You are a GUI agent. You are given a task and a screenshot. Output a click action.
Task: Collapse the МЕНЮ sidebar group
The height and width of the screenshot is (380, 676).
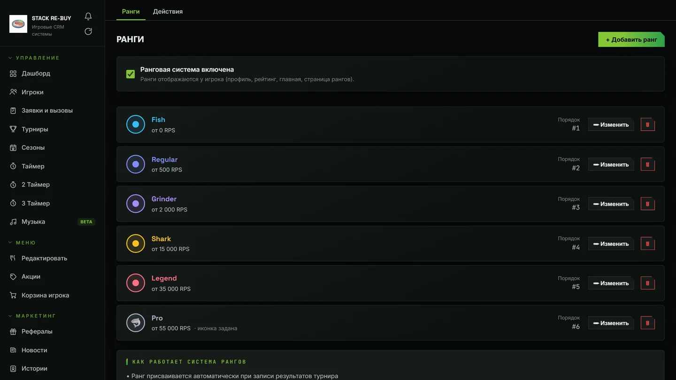pos(22,243)
